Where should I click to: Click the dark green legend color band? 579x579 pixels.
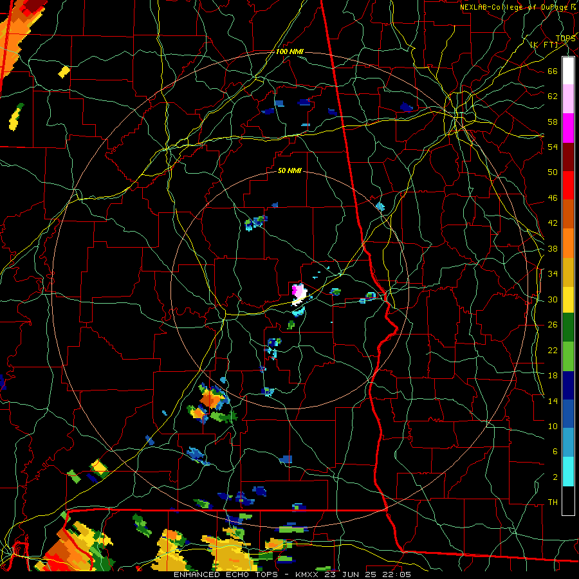click(568, 327)
